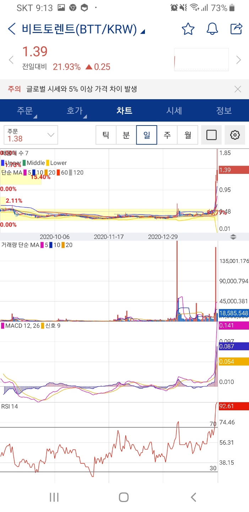Tap the 92.61 RSI value tag
The image size is (249, 512).
pos(234,406)
